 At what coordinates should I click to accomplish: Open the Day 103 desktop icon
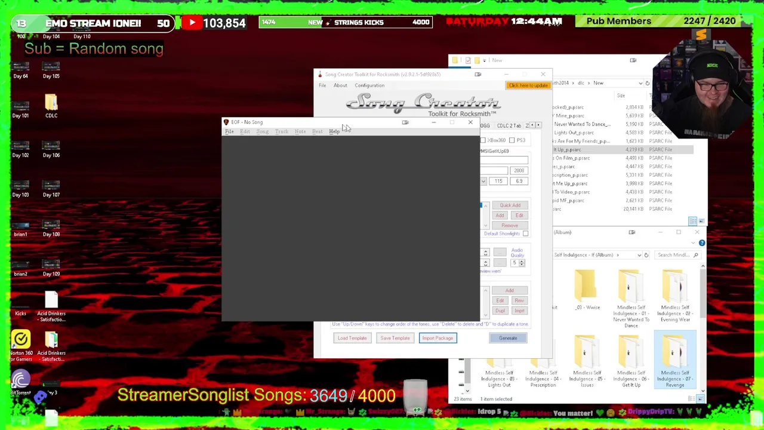point(20,187)
